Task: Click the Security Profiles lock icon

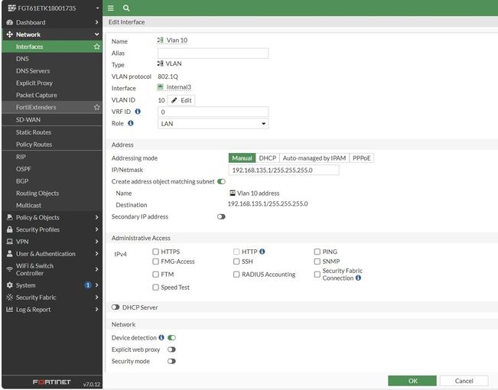Action: [x=9, y=229]
